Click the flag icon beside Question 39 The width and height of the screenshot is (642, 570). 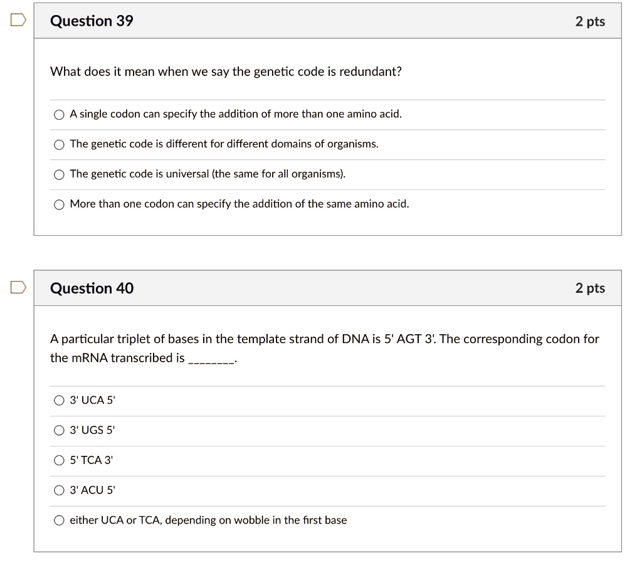(x=17, y=19)
